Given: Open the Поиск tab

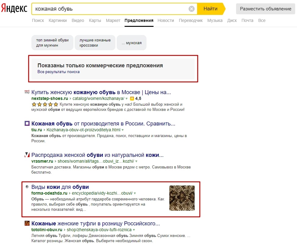Looking at the screenshot, I should (x=38, y=20).
